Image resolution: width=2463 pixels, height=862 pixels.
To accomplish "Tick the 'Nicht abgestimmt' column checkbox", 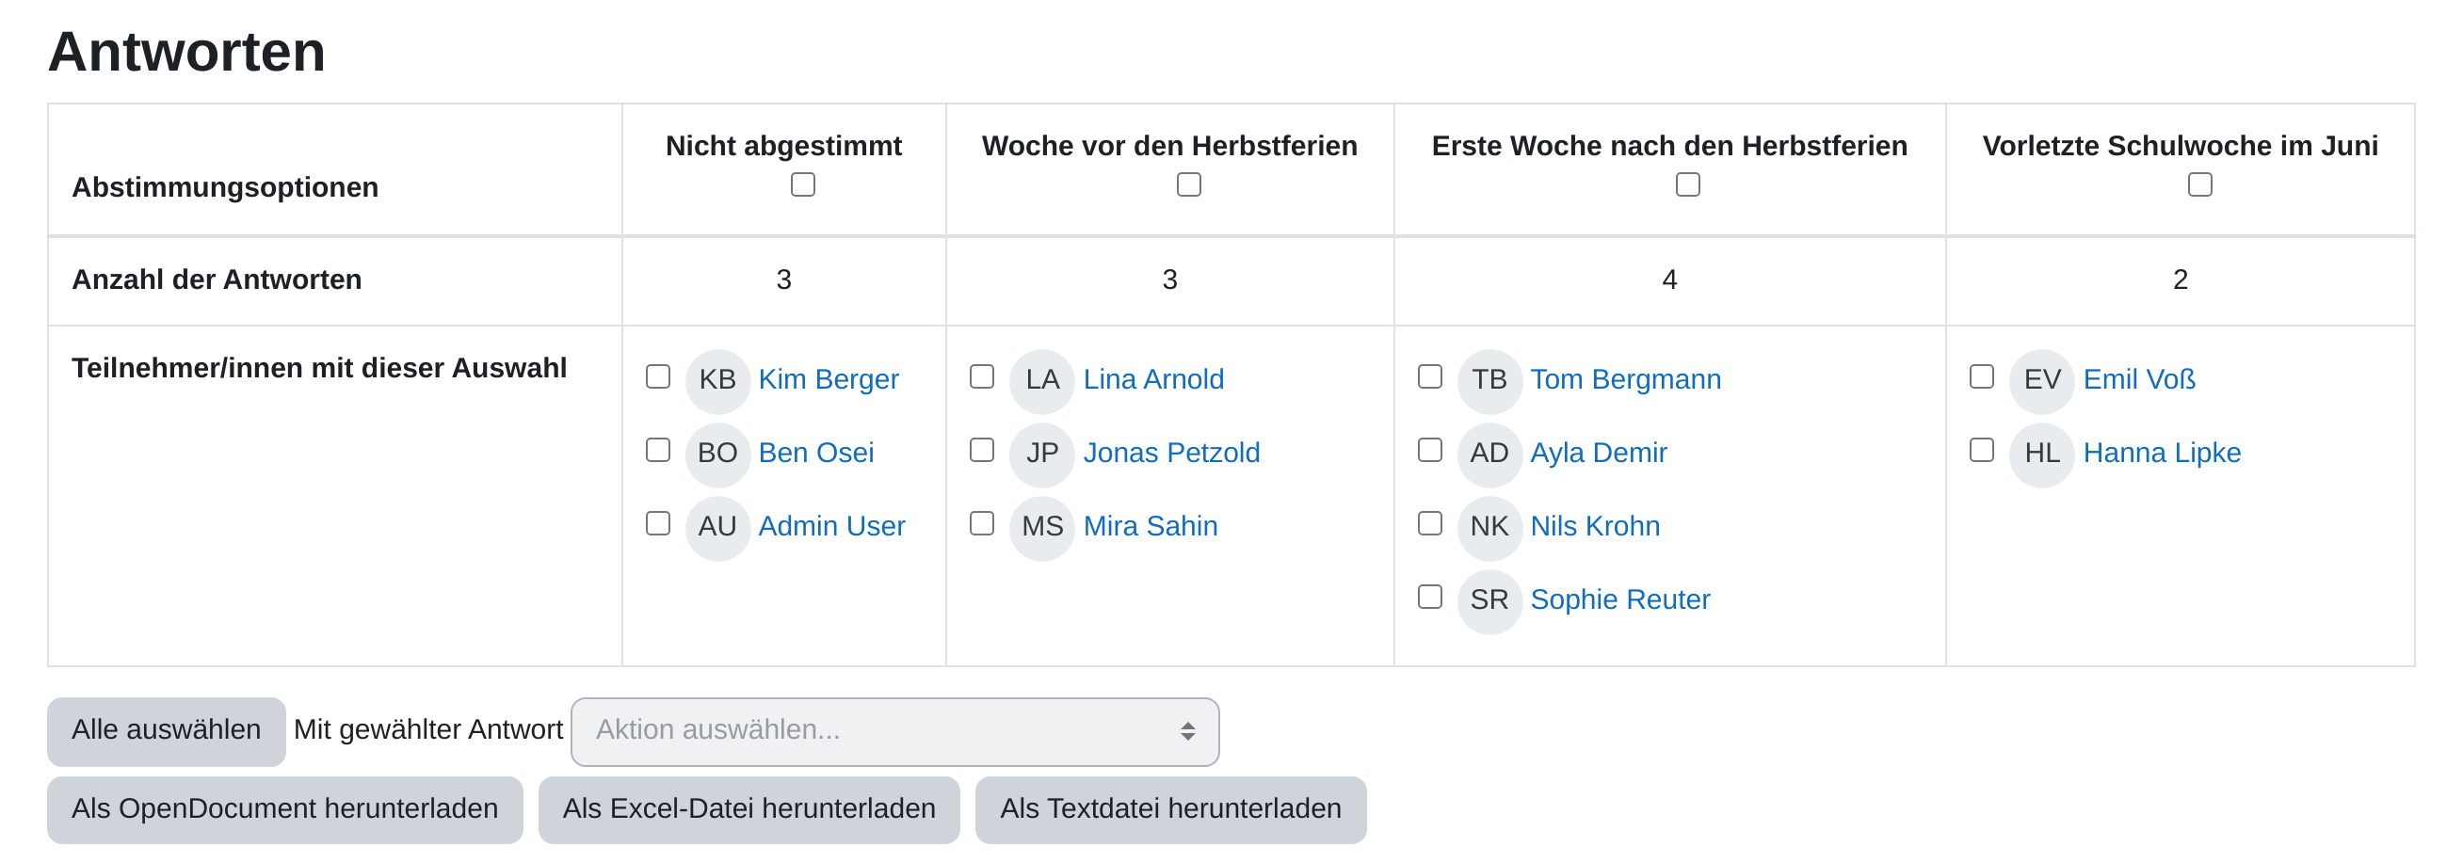I will click(x=803, y=184).
